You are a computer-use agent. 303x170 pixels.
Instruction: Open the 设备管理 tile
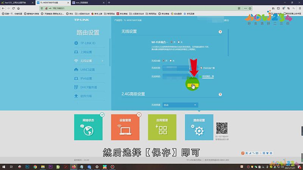pyautogui.click(x=125, y=127)
